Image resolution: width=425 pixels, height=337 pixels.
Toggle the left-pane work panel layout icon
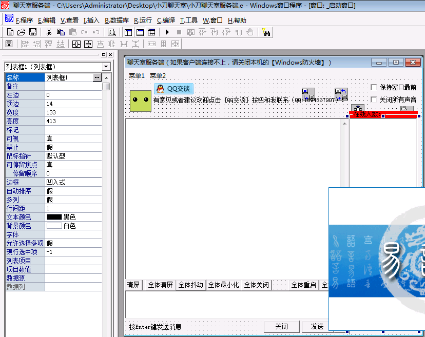click(x=128, y=32)
